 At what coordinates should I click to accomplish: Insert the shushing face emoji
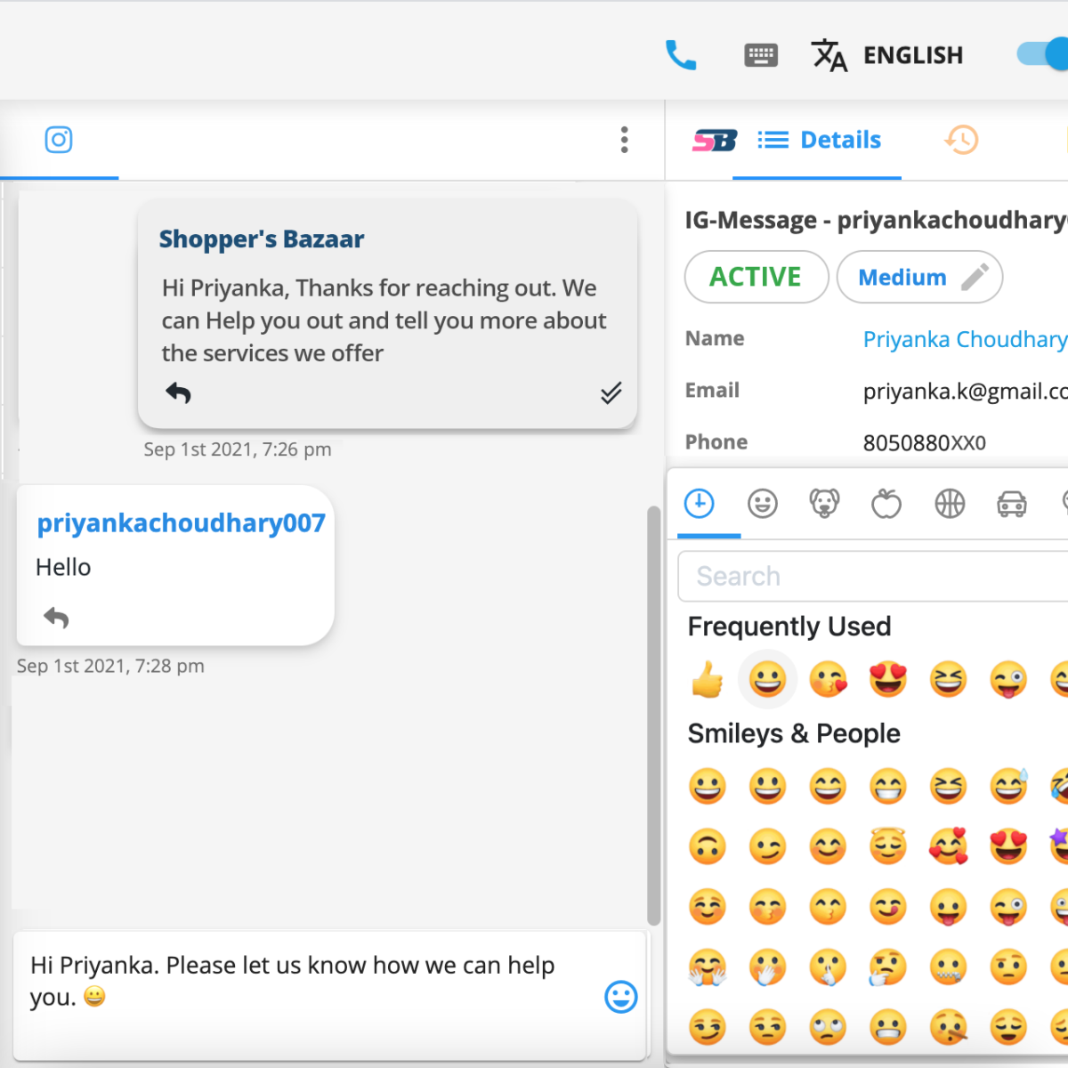tap(828, 967)
